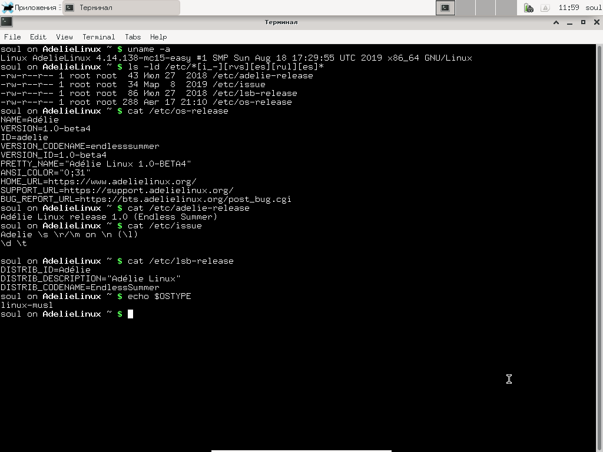Click the "NAME=Adélie" line
This screenshot has height=452, width=603.
pyautogui.click(x=29, y=119)
